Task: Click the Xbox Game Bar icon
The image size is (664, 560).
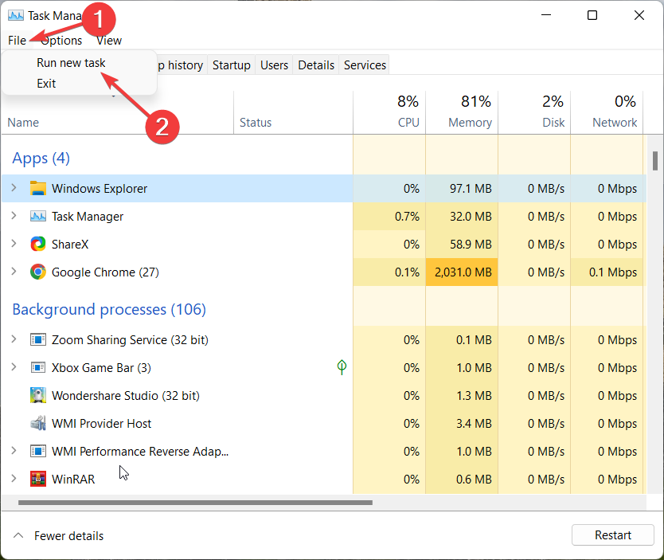Action: pos(38,367)
